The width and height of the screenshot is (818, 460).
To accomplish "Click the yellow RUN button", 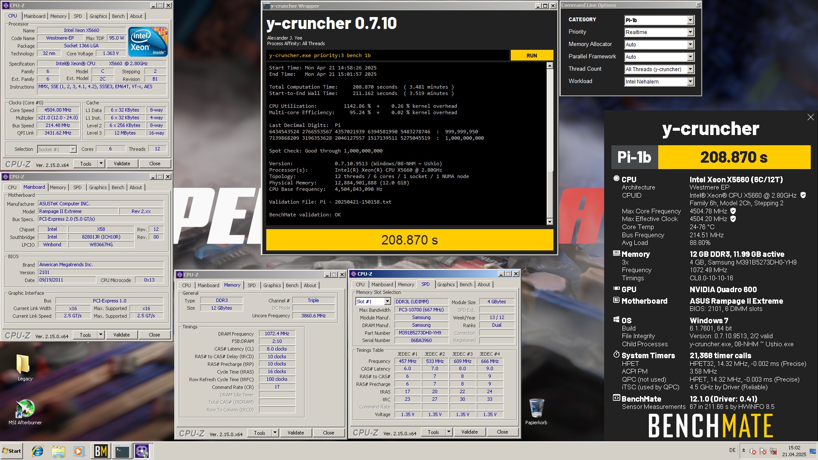I will pyautogui.click(x=532, y=55).
